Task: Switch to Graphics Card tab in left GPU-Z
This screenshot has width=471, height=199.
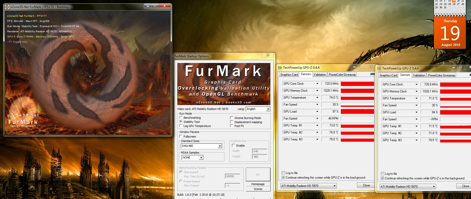Action: click(289, 75)
